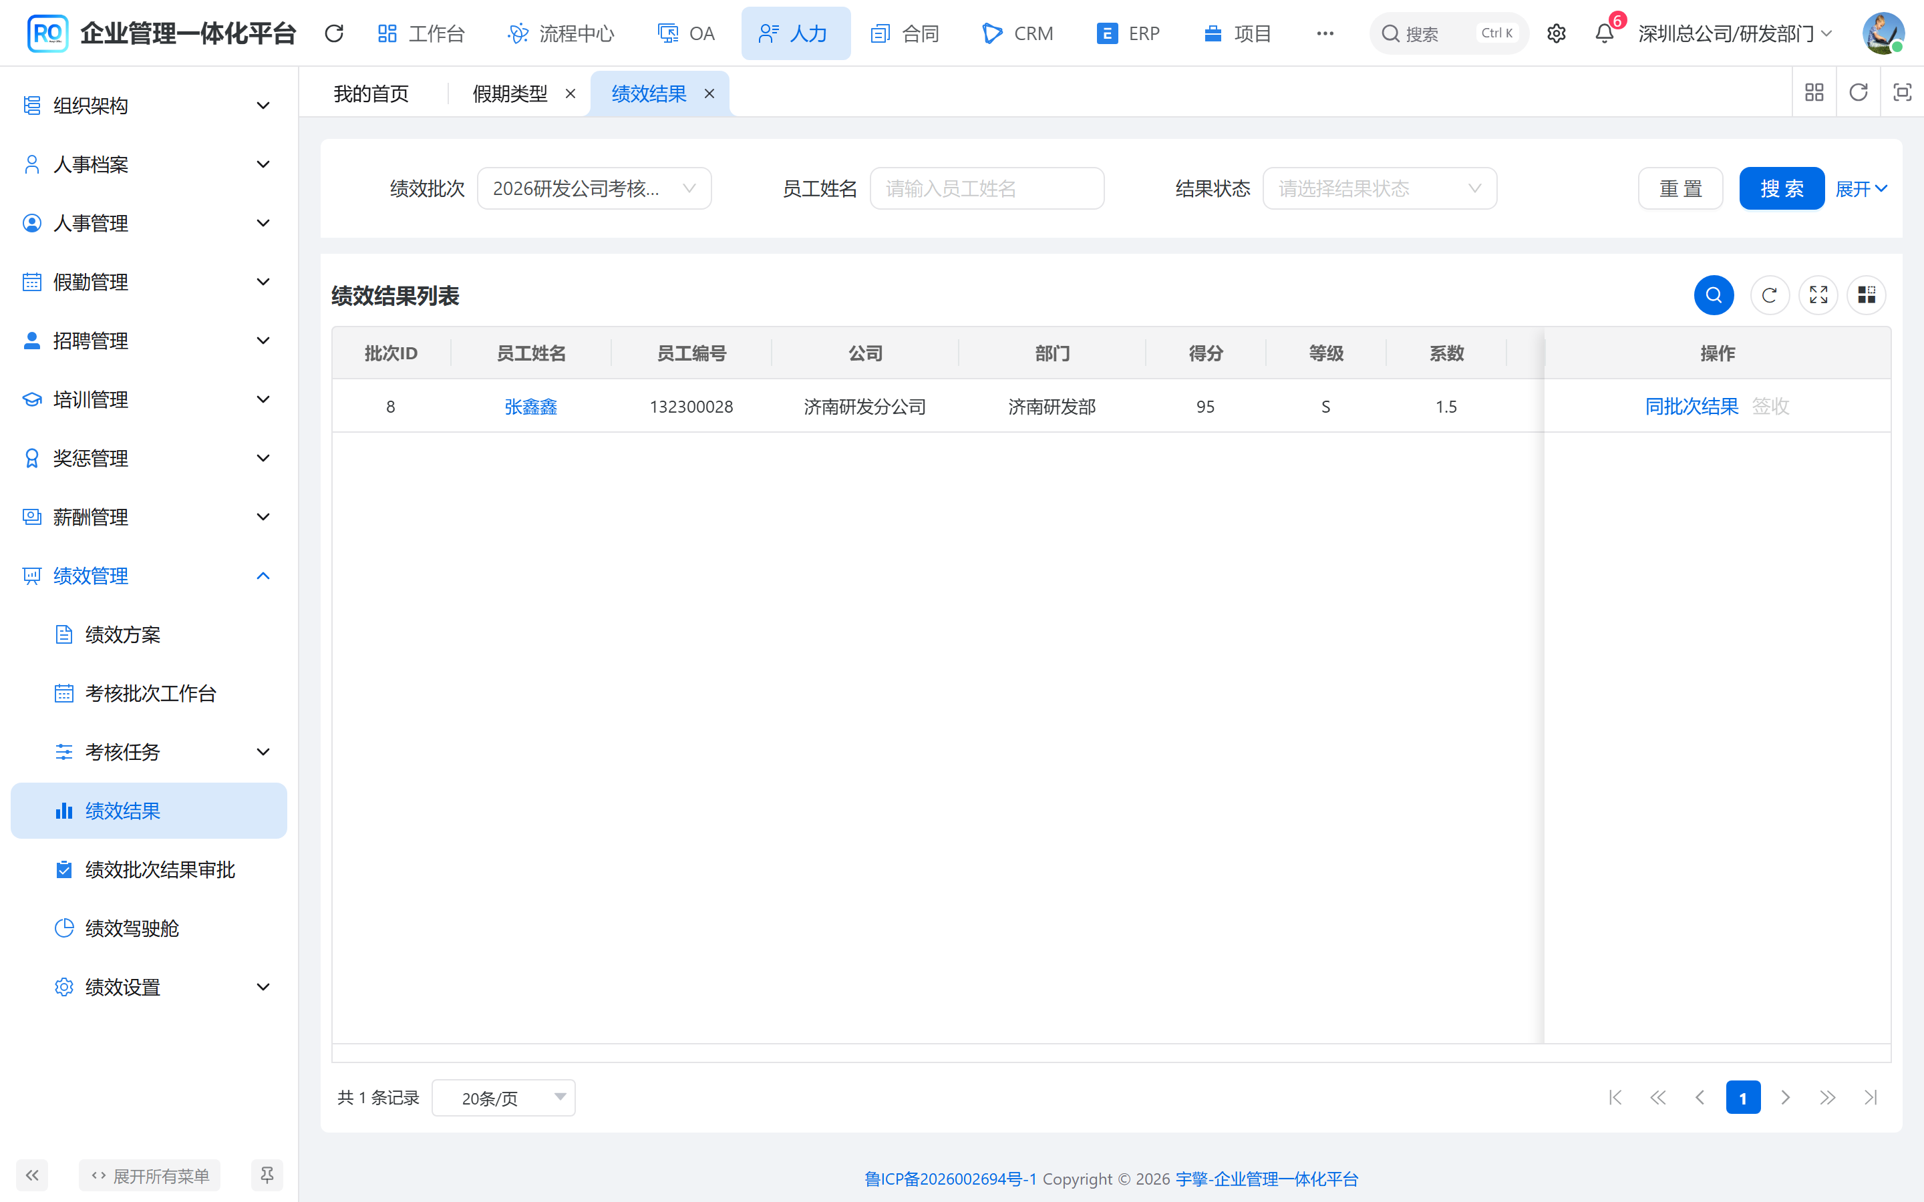
Task: Open the 20条/页 page size selector
Action: tap(503, 1098)
